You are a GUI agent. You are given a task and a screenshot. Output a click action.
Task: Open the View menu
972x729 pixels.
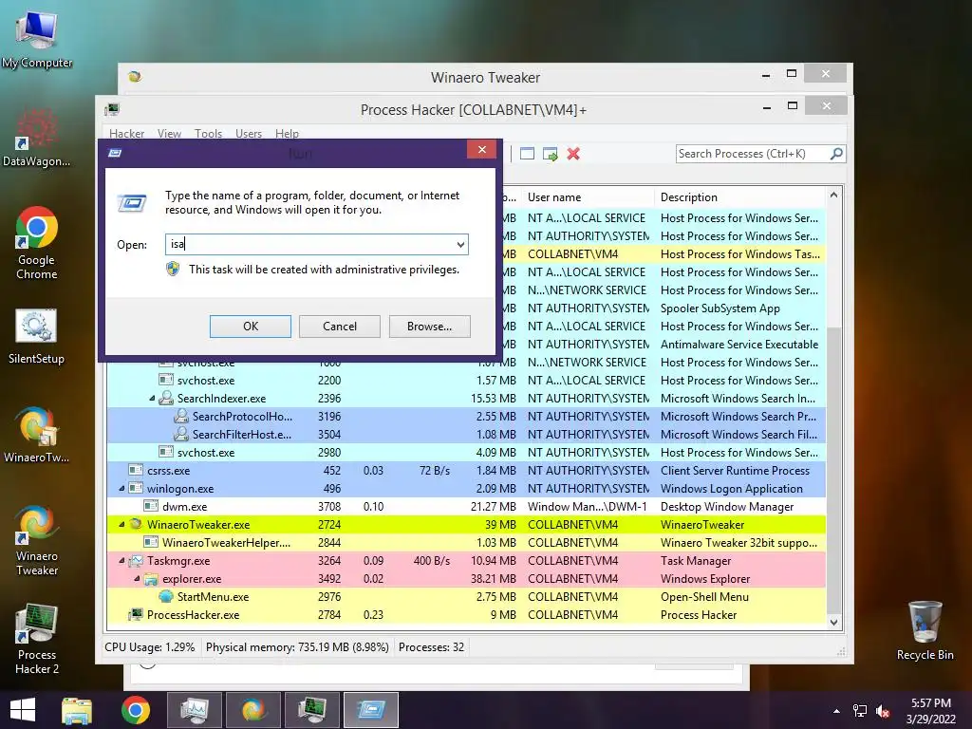click(x=169, y=133)
